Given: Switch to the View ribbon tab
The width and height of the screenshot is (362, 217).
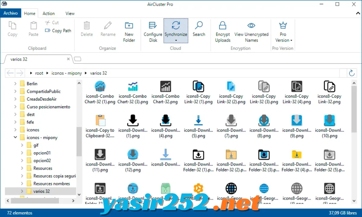Looking at the screenshot, I should tap(70, 13).
